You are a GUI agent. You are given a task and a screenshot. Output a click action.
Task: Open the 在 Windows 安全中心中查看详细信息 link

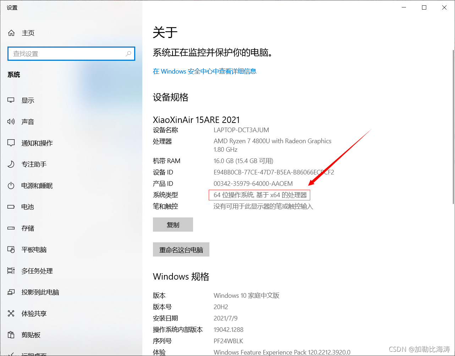204,71
